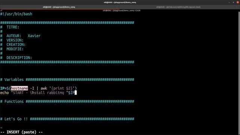
Task: Click the '{print $2}' awk expression
Action: tap(62, 88)
